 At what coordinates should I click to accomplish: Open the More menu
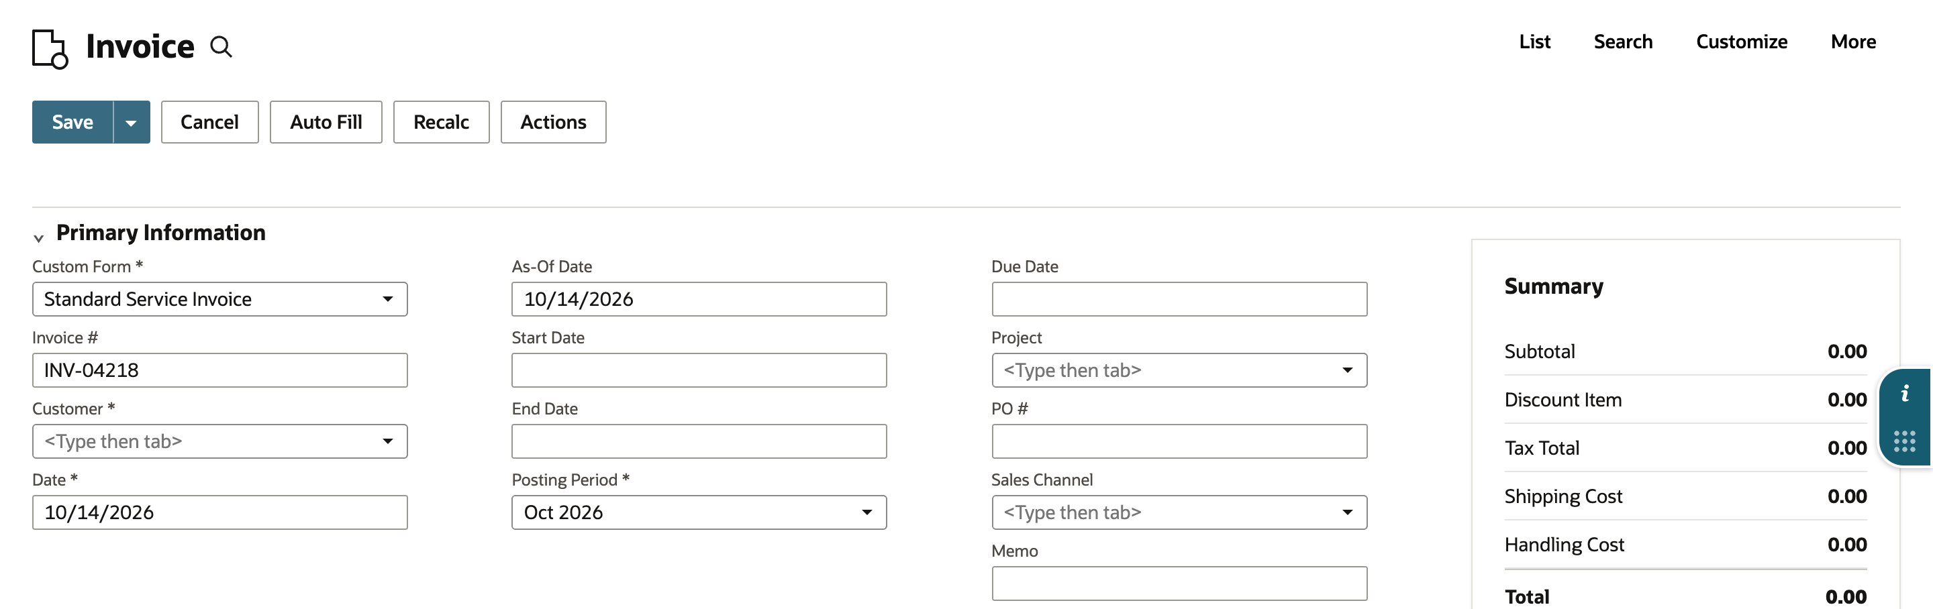[x=1853, y=42]
